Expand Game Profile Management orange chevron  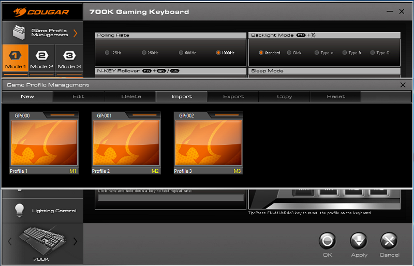[x=76, y=33]
